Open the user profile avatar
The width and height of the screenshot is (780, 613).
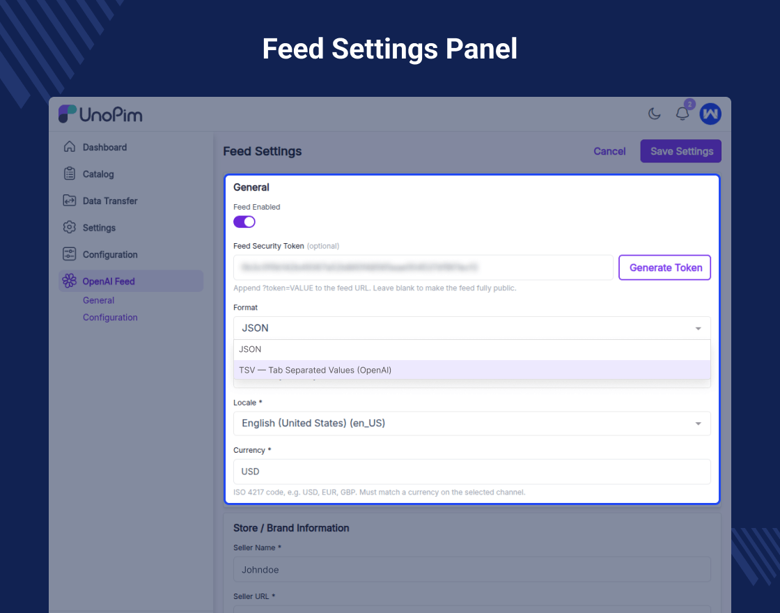[x=710, y=114]
